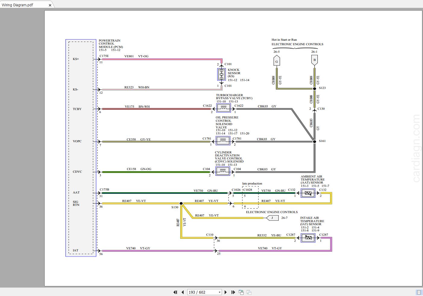Screen dimensions: 423x296
Task: Click the CE358 GY-YE wire label
Action: click(138, 140)
